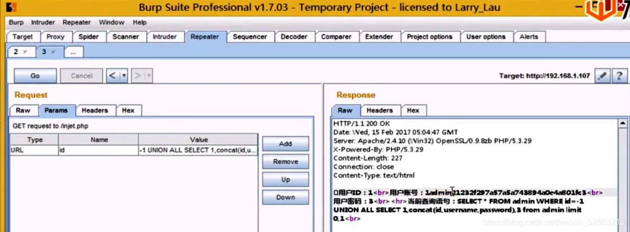Select the '-1 UNION ALL SELECT' value cell
Image resolution: width=630 pixels, height=232 pixels.
[x=198, y=150]
